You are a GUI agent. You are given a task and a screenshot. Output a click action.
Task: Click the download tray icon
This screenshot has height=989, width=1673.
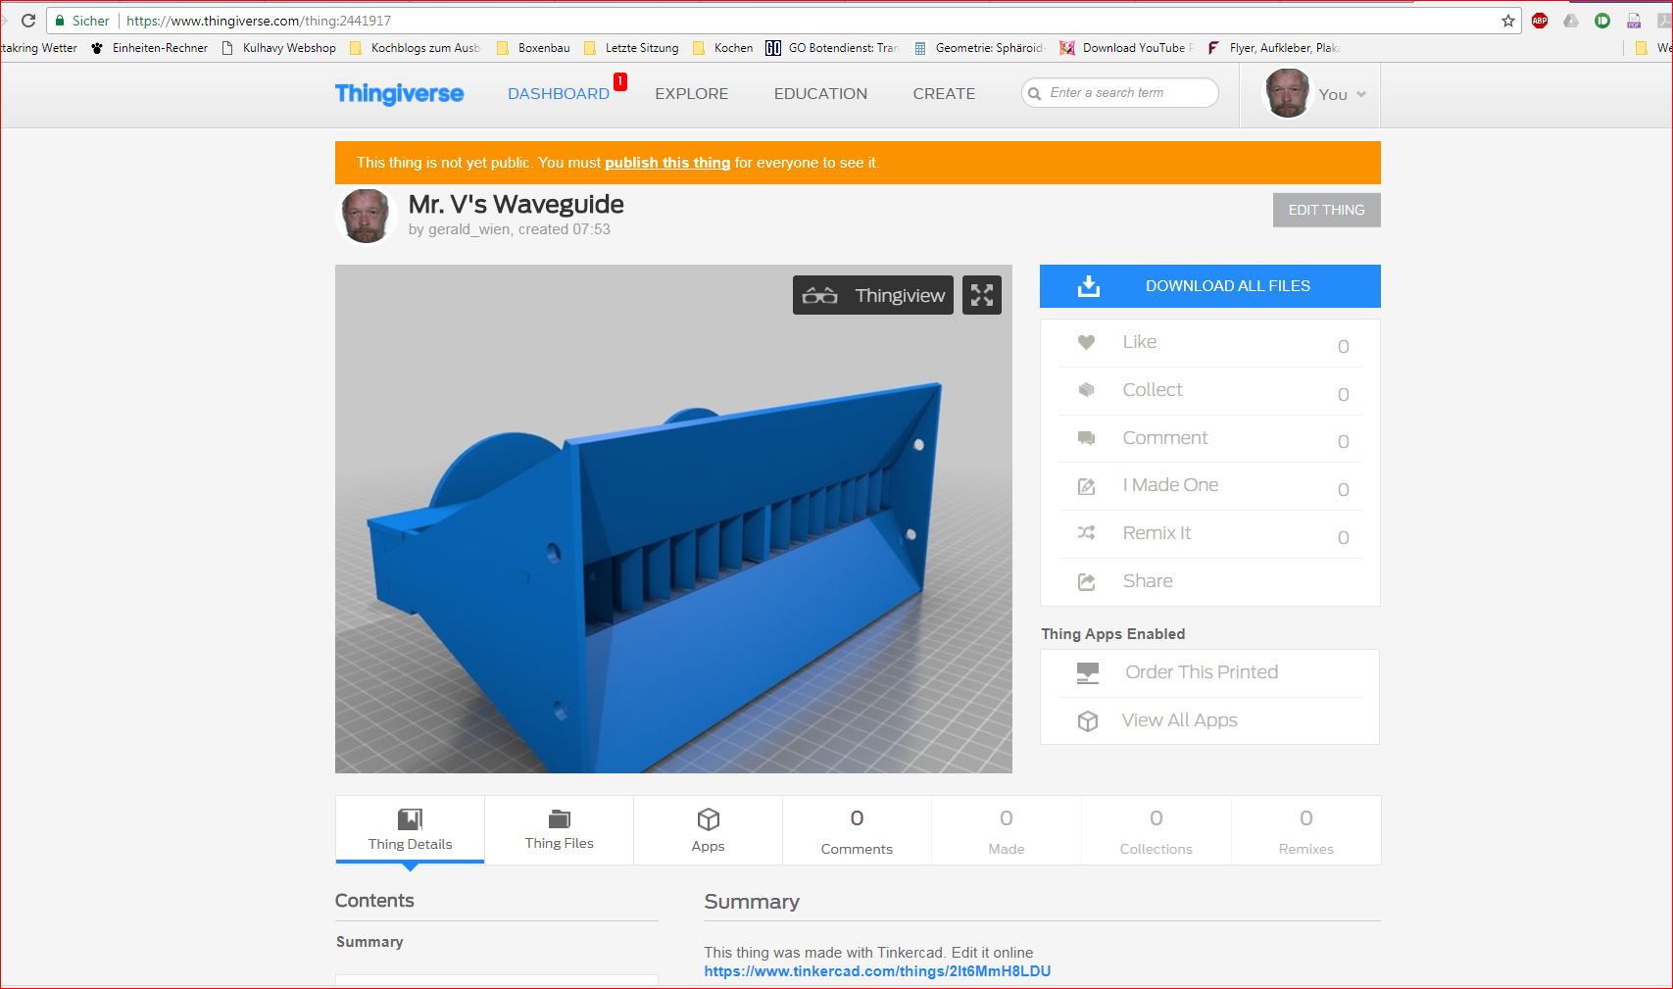click(1089, 286)
